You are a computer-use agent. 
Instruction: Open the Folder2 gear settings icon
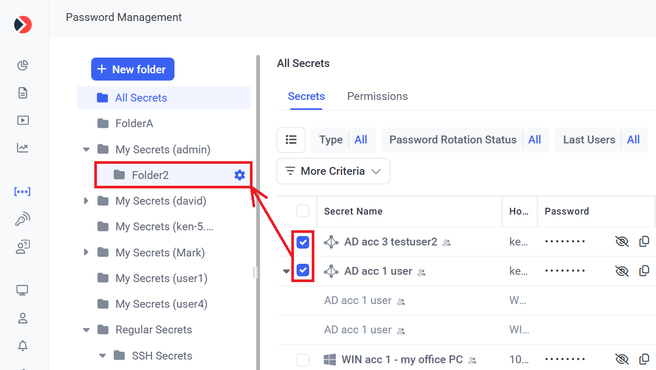point(239,175)
